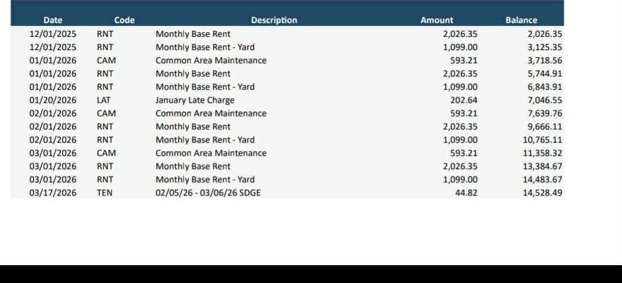Click the Amount column header
This screenshot has height=283, width=622.
(x=437, y=20)
